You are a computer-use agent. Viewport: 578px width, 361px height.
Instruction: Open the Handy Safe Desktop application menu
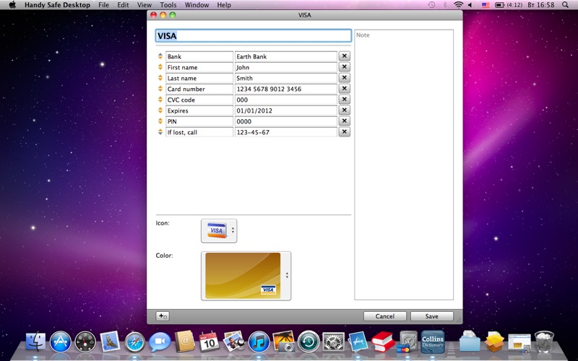pyautogui.click(x=57, y=5)
